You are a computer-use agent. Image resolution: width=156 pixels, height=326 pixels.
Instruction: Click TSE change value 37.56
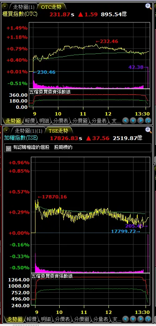click(x=101, y=138)
